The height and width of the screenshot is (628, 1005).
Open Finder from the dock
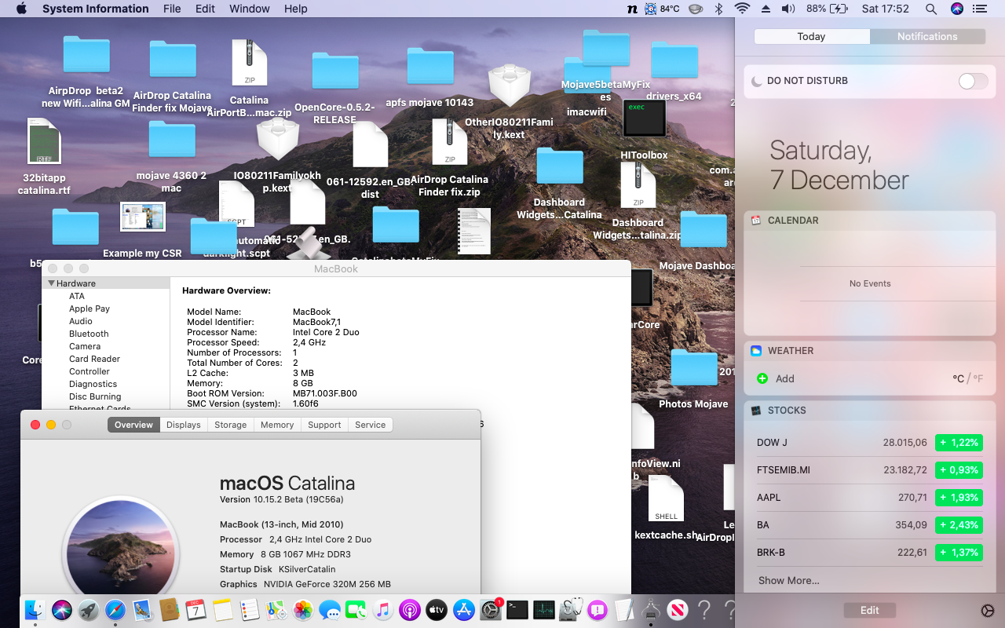coord(35,609)
